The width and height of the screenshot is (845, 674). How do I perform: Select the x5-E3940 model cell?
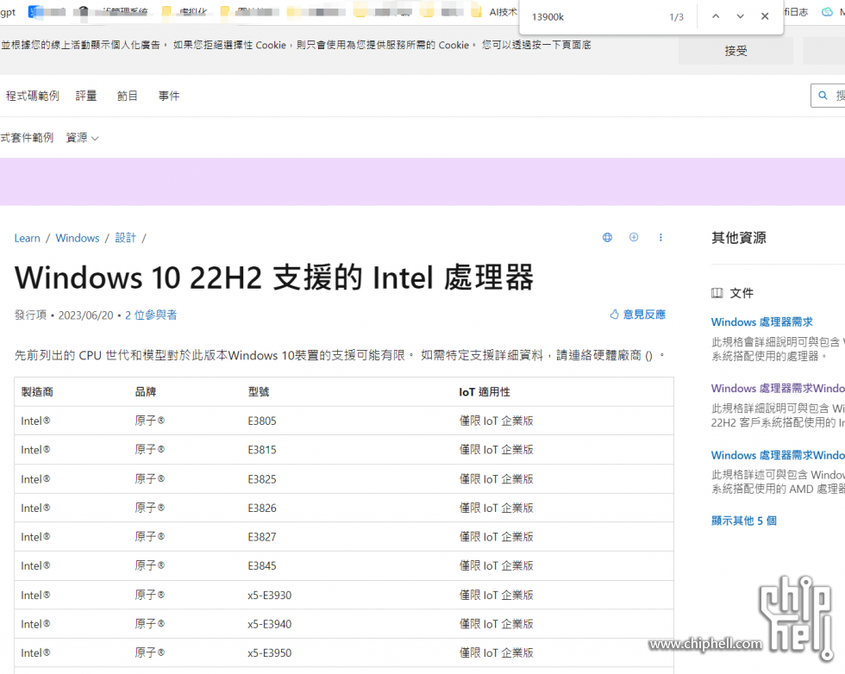pos(269,624)
